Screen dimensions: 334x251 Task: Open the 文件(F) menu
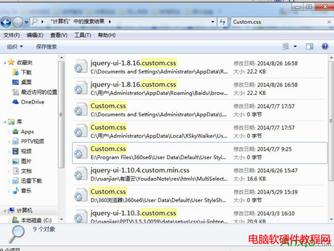coord(12,36)
